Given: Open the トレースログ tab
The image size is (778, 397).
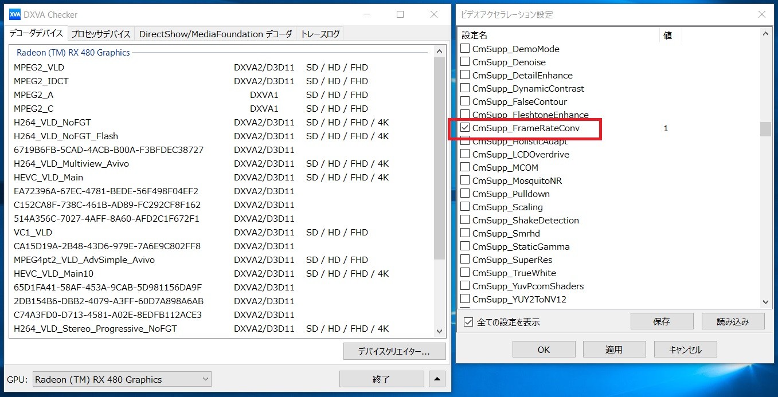Looking at the screenshot, I should (x=320, y=34).
